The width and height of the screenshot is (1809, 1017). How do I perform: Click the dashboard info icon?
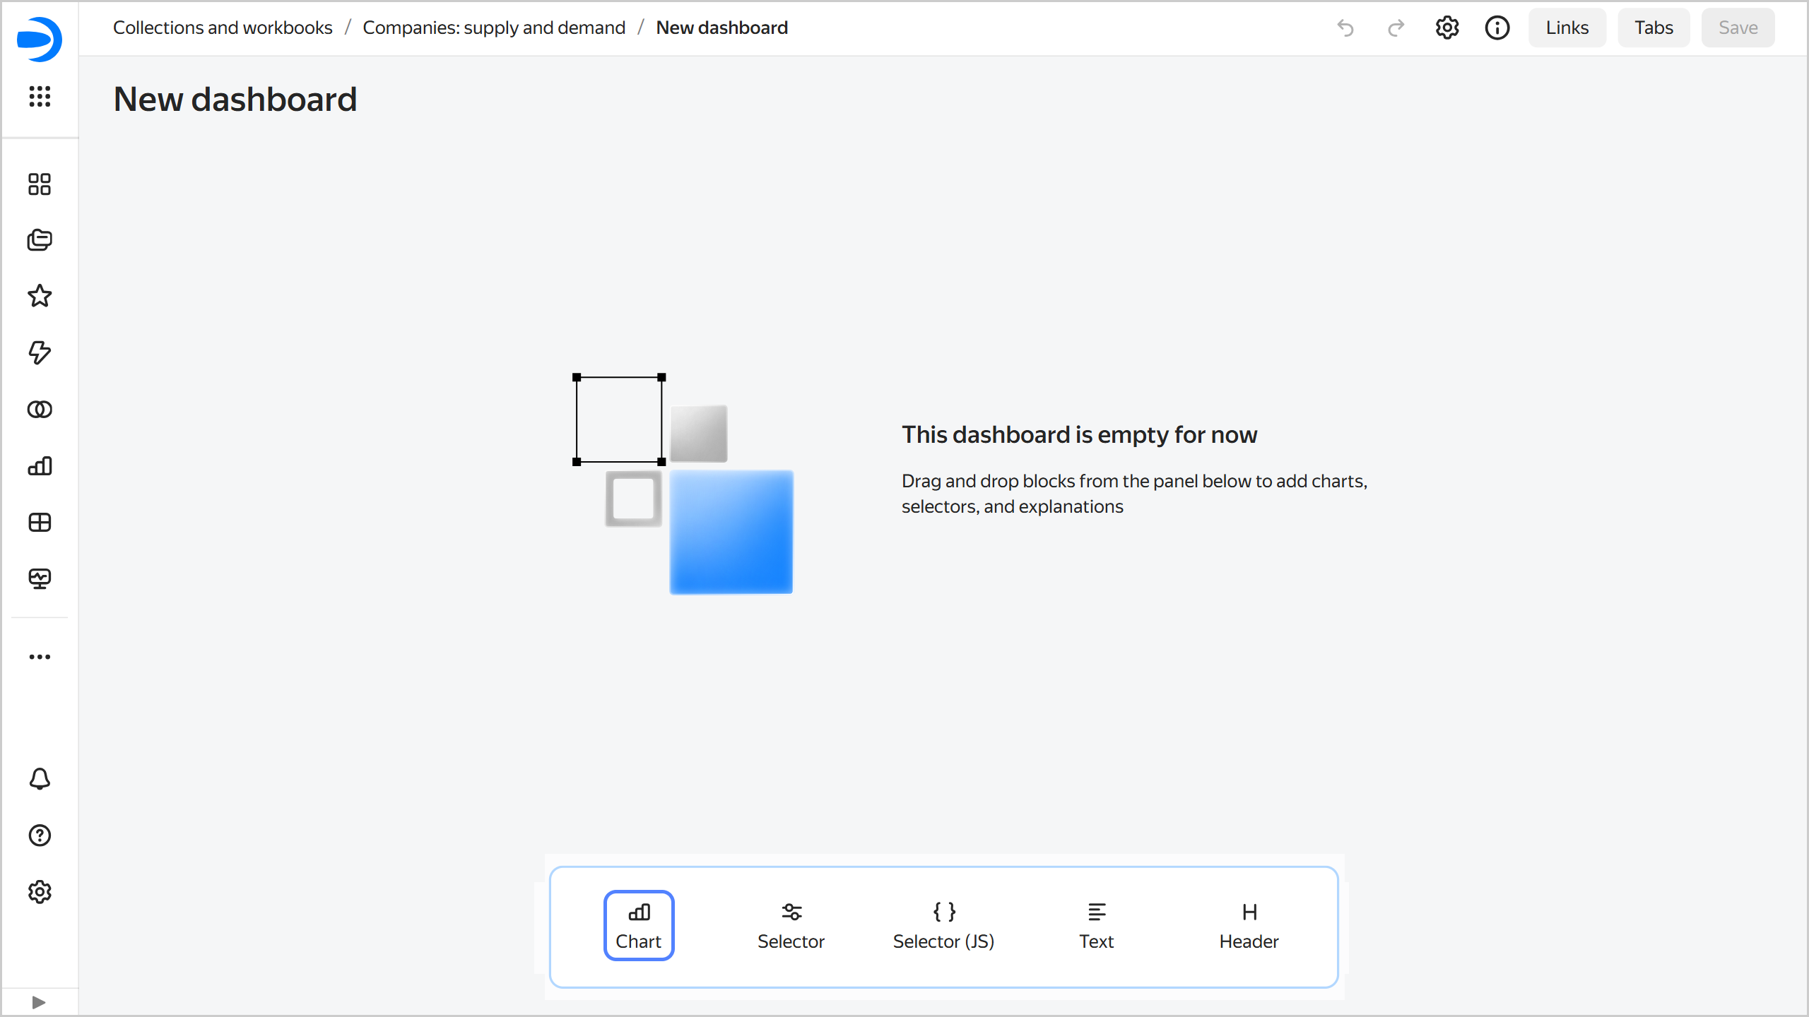click(1497, 28)
